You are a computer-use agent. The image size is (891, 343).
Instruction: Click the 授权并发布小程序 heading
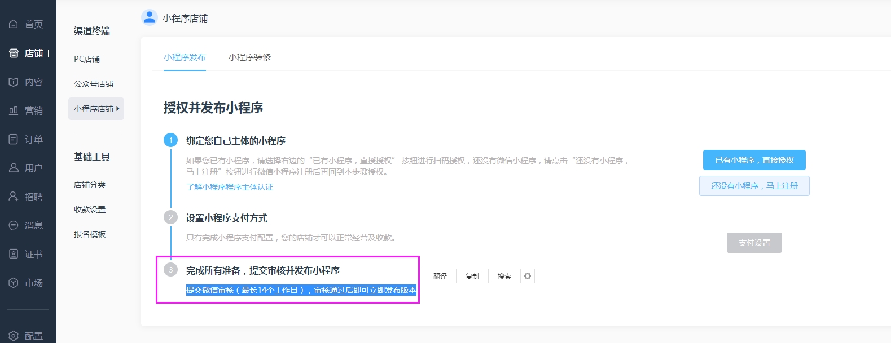click(x=213, y=108)
